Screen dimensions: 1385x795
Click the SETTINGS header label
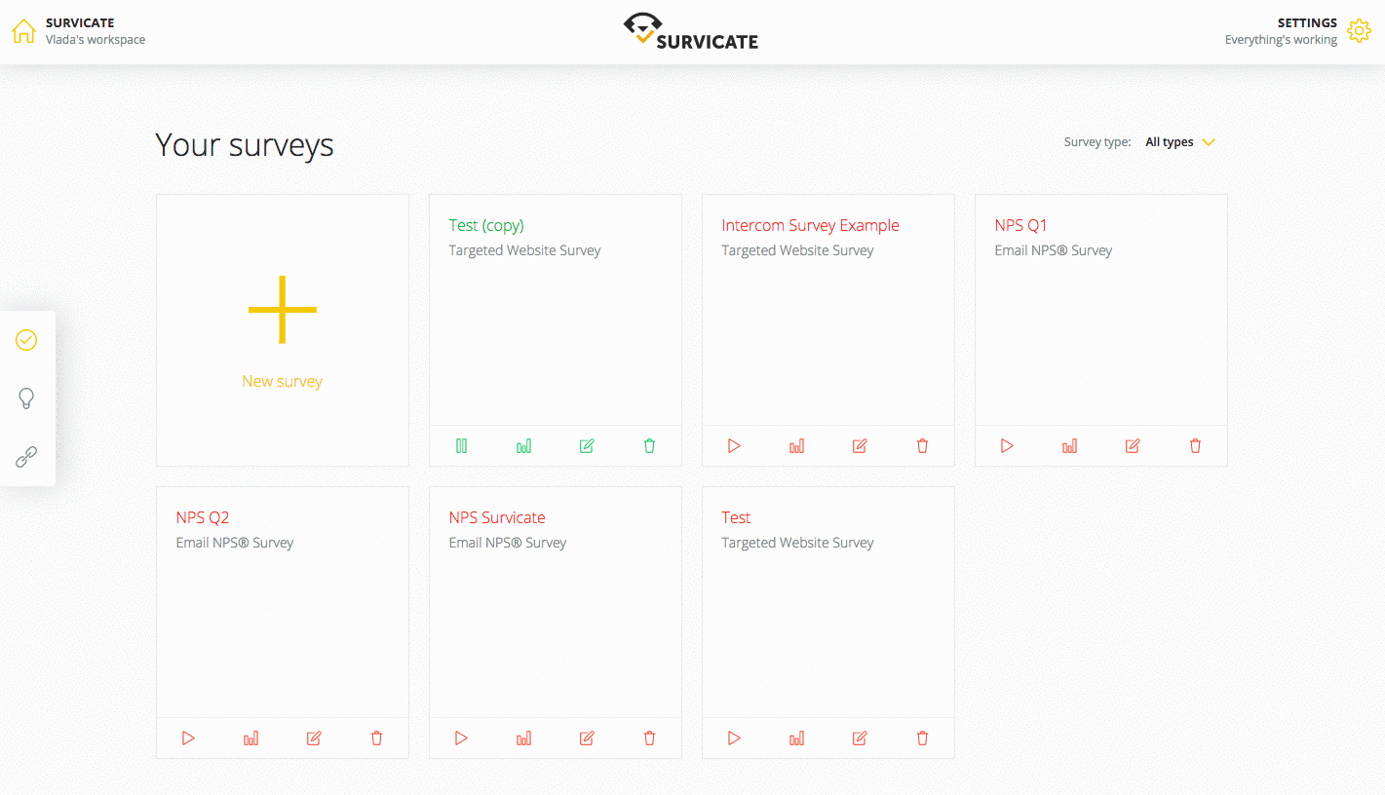1307,22
